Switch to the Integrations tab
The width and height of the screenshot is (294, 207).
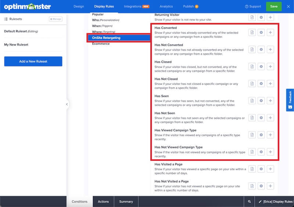click(136, 6)
